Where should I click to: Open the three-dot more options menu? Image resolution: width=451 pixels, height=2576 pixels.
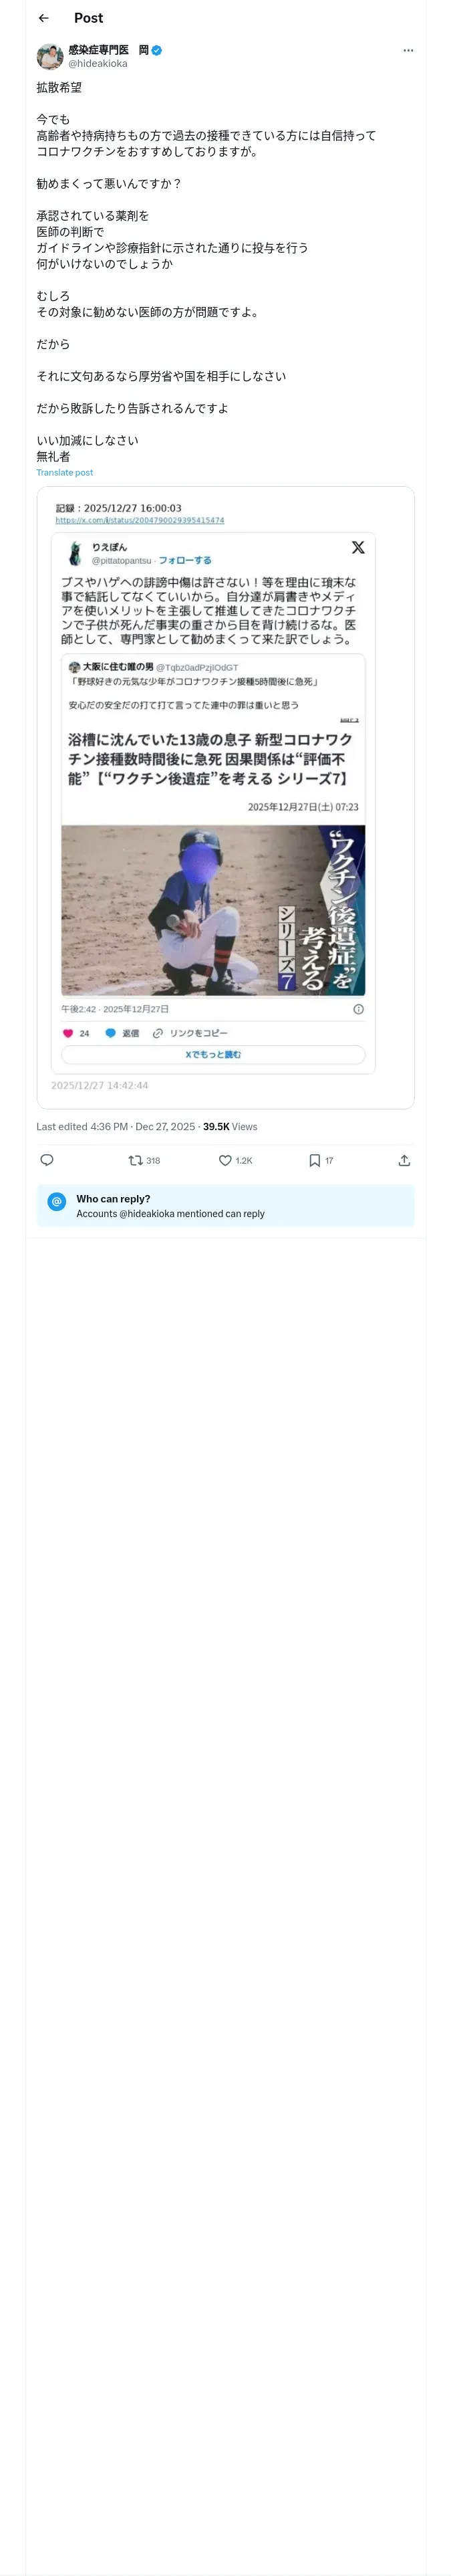(408, 50)
